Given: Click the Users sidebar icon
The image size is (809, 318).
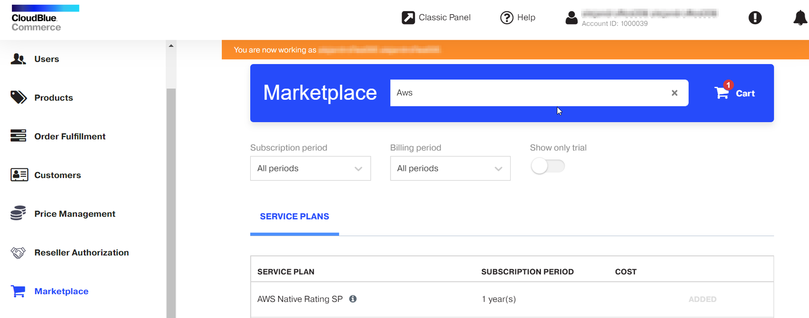Looking at the screenshot, I should point(18,59).
